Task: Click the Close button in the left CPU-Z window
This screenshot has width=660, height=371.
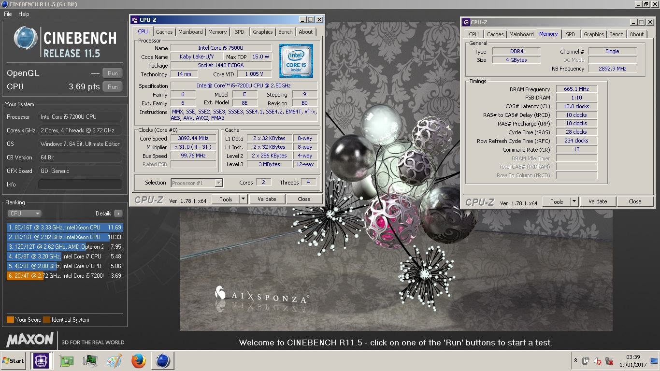Action: (x=304, y=199)
